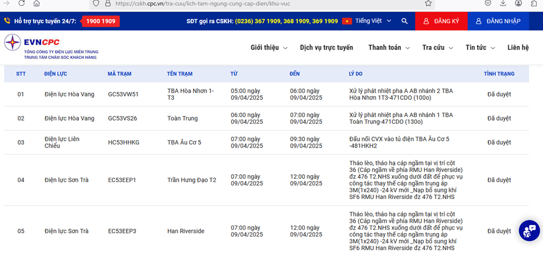
Task: Click the ĐĂNG KÝ button
Action: coord(441,21)
